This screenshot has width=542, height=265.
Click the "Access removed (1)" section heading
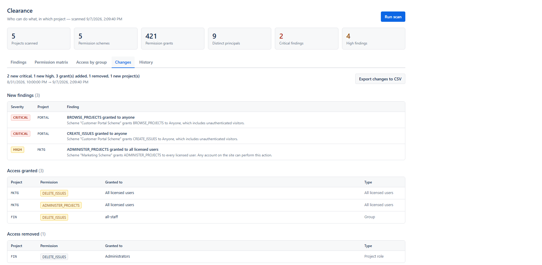[x=26, y=234]
